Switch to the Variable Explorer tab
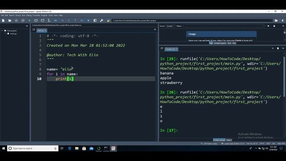286x161 pixels. [x=220, y=43]
